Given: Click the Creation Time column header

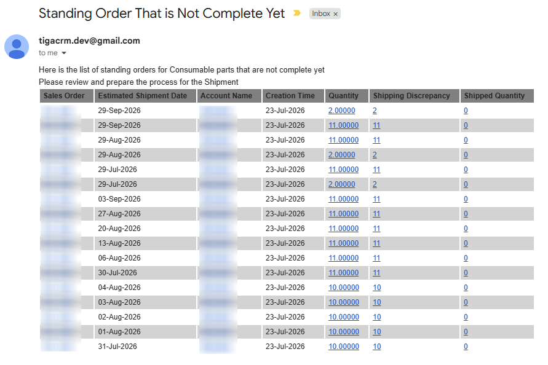Looking at the screenshot, I should pyautogui.click(x=293, y=96).
